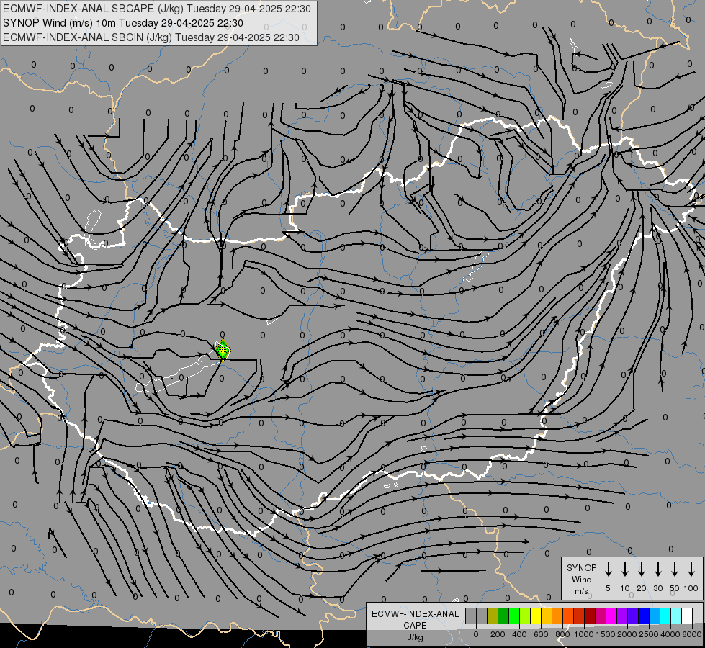Pick the bright magenta CAPE swatch
The height and width of the screenshot is (648, 705).
[x=612, y=616]
